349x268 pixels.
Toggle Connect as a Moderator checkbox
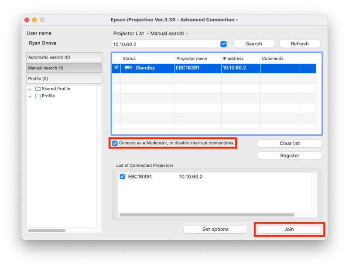[x=115, y=143]
